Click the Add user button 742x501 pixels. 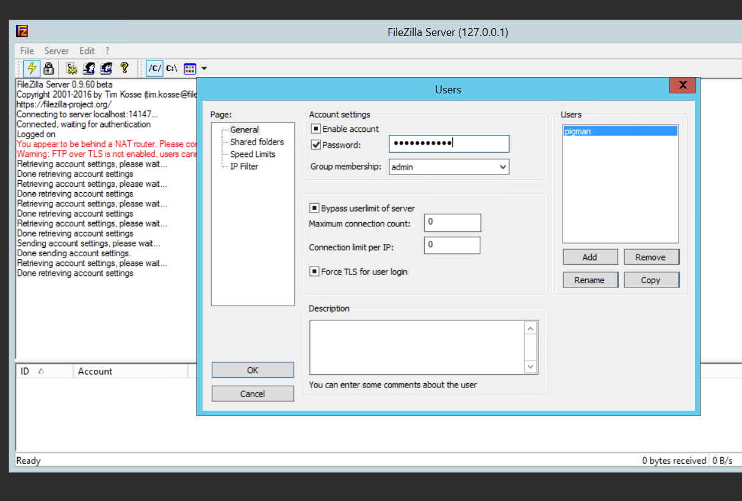click(590, 257)
